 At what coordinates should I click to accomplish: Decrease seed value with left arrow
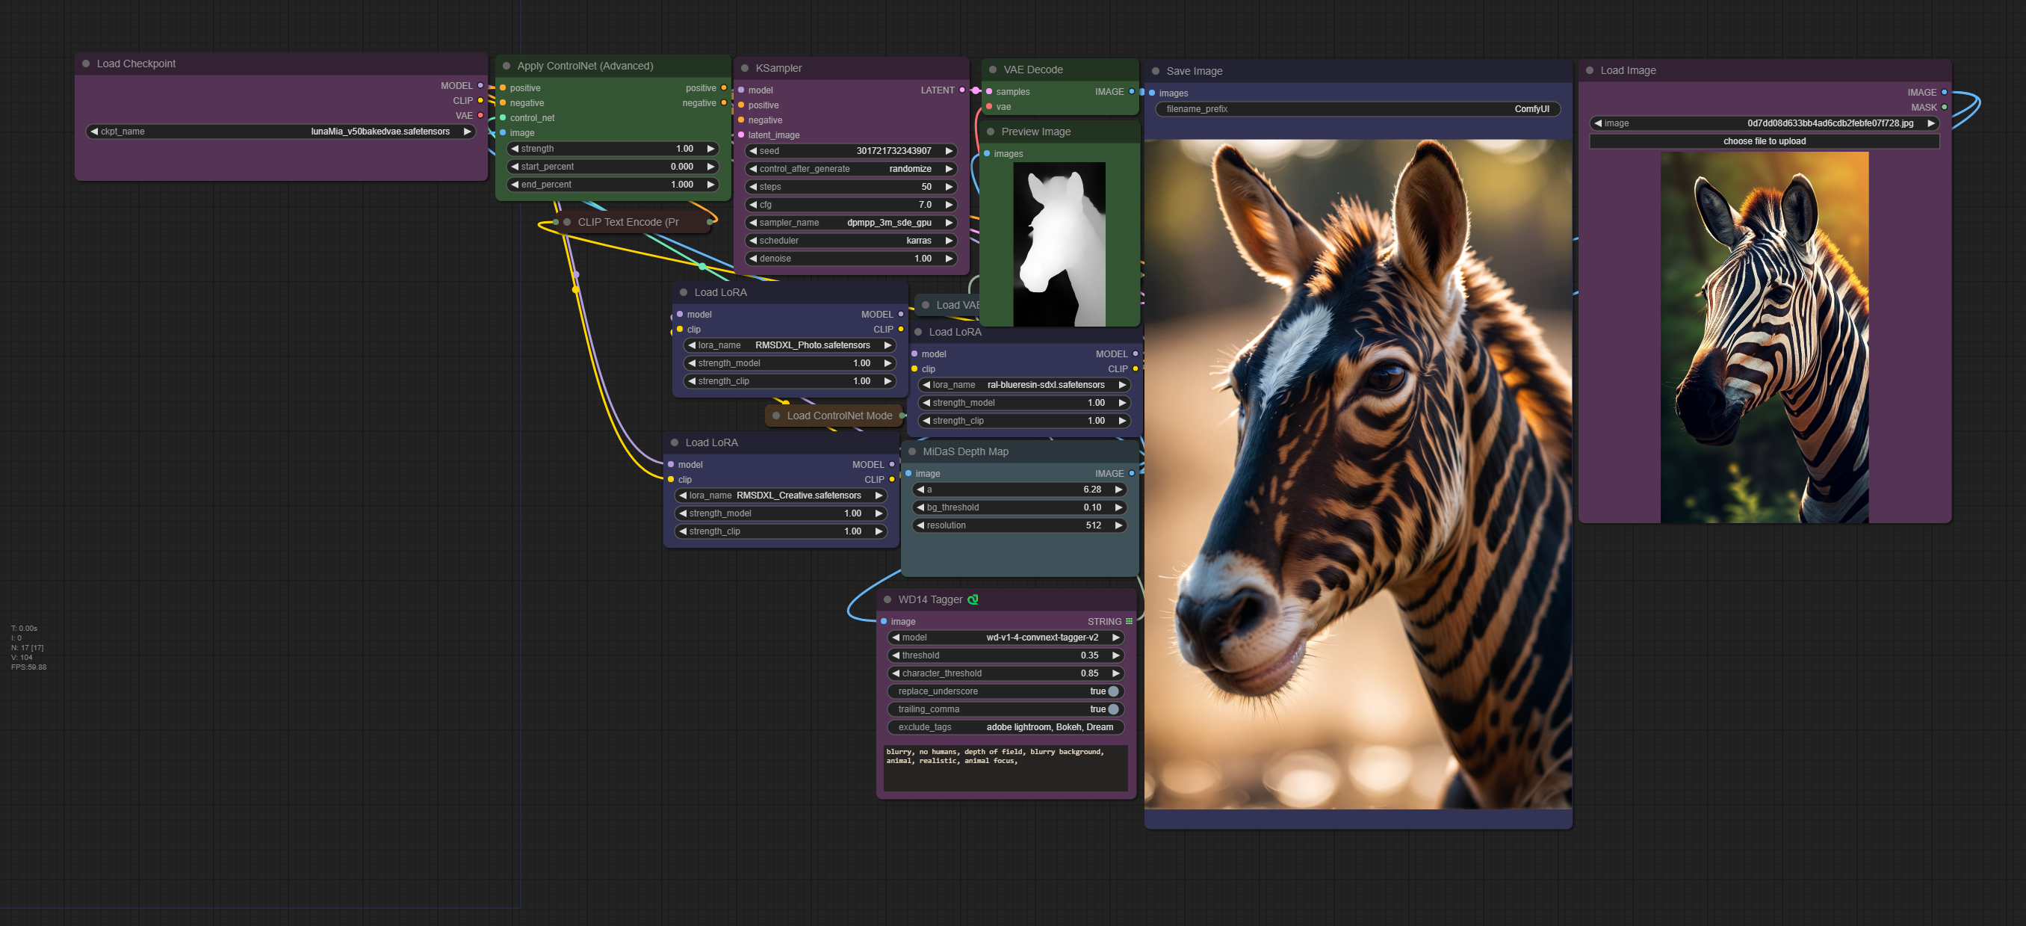click(x=753, y=151)
